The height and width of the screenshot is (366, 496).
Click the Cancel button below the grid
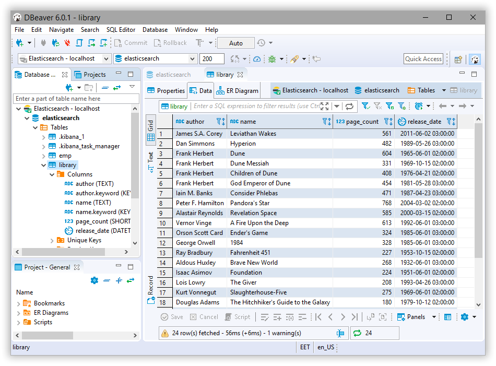point(204,316)
